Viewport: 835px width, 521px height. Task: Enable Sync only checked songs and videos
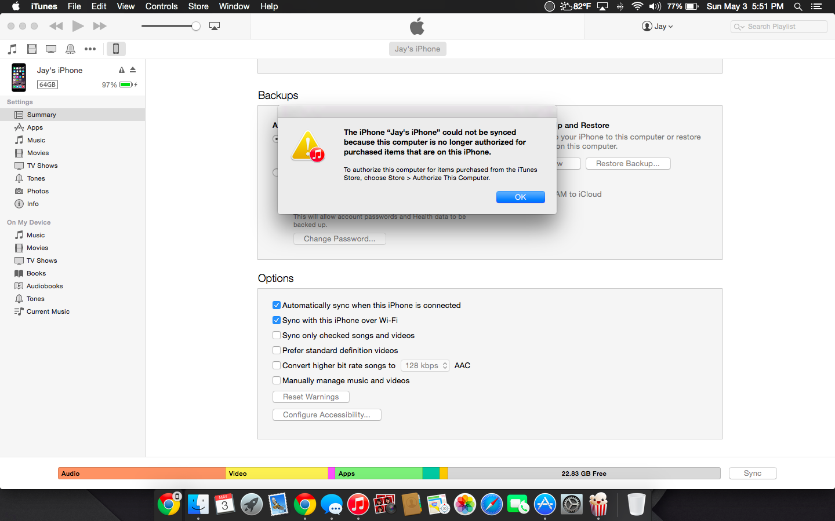[x=277, y=335]
